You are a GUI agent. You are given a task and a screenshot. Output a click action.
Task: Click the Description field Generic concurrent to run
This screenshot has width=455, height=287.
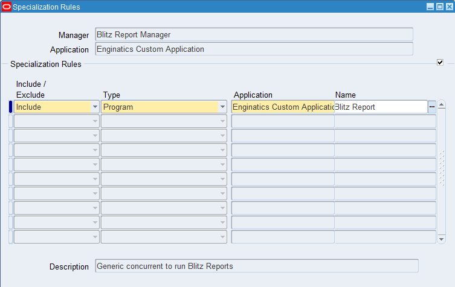pos(257,266)
